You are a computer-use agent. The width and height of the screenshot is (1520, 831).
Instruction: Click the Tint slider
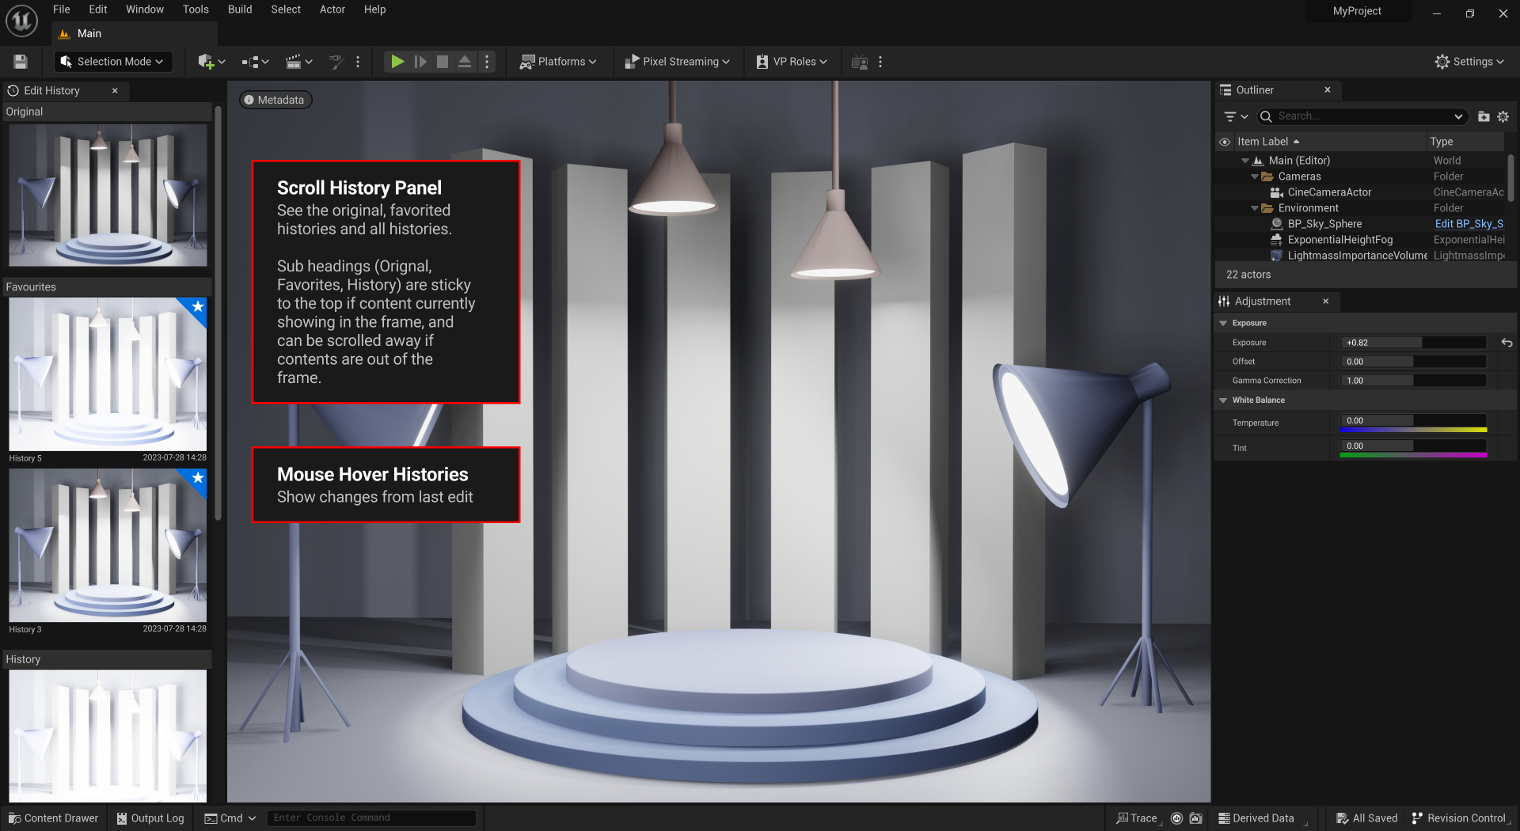[x=1414, y=448]
